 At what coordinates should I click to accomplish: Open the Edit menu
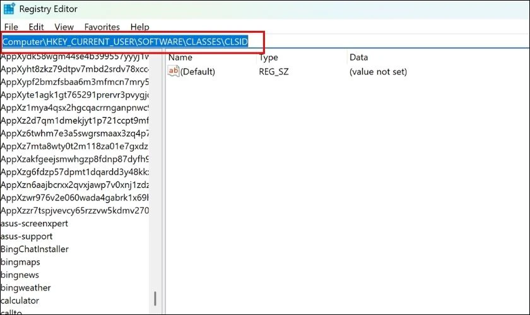[x=36, y=26]
